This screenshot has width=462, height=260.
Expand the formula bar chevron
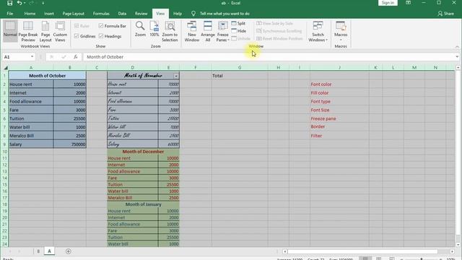457,57
